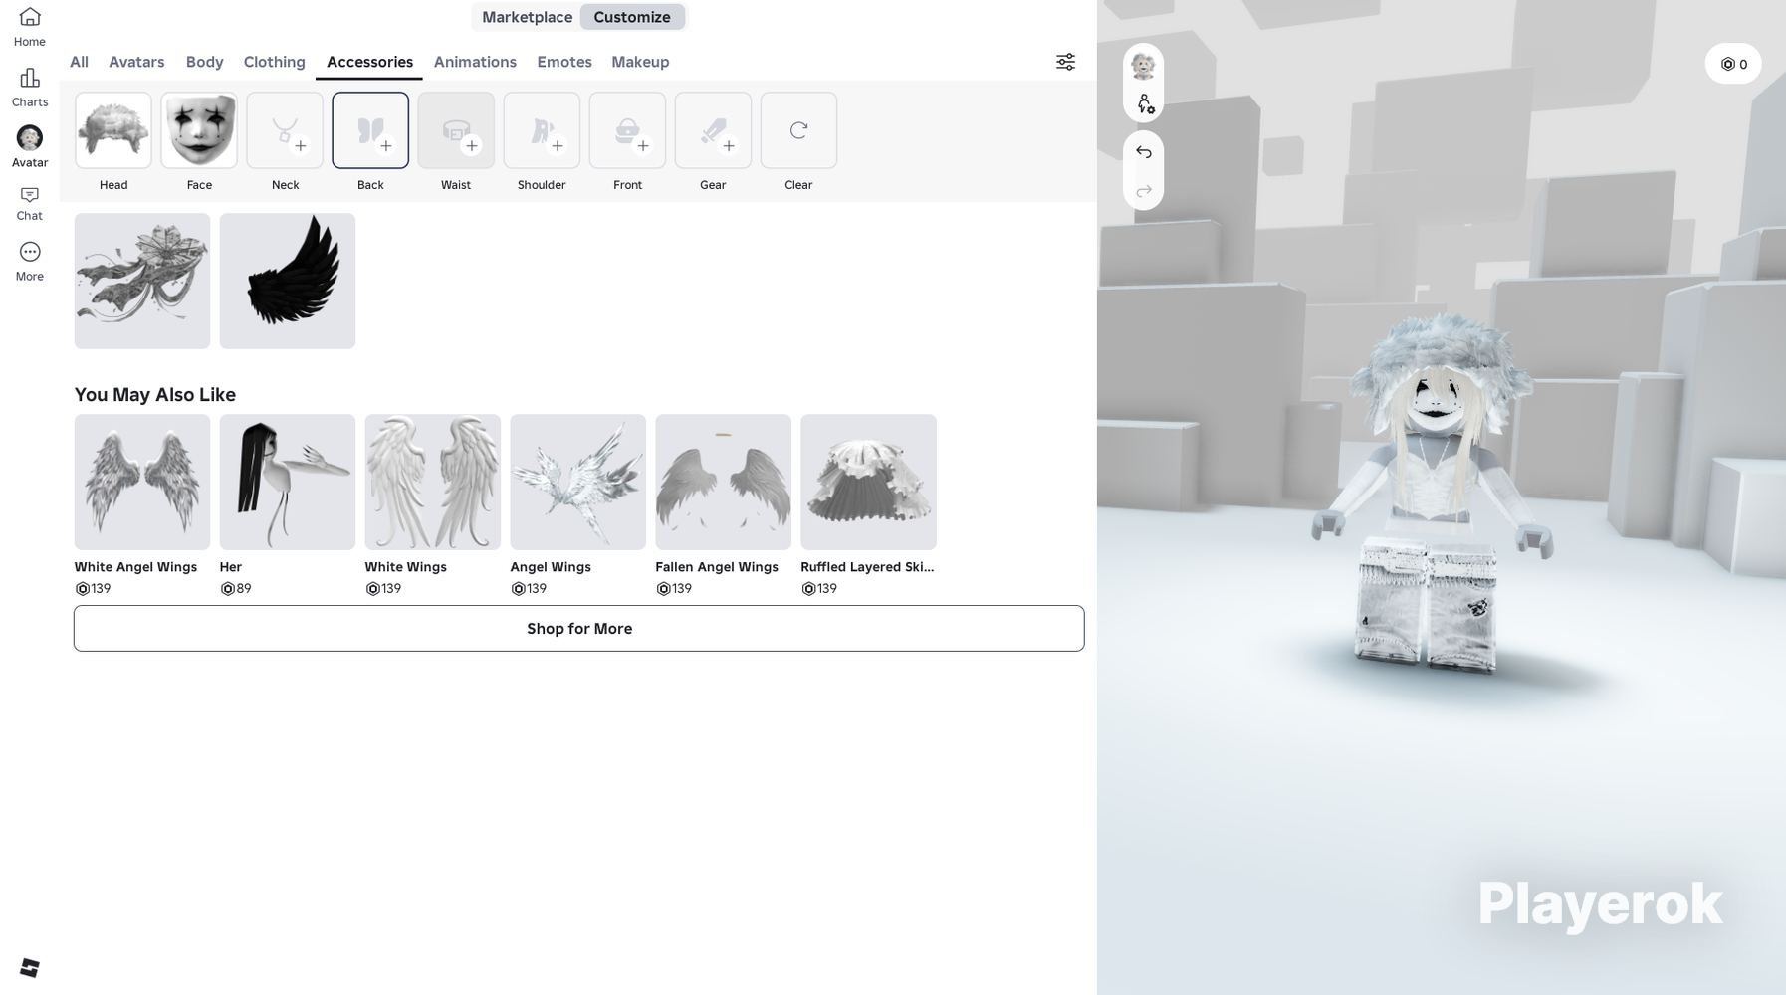This screenshot has height=995, width=1786.
Task: Open the White Wings thumbnail
Action: point(433,482)
